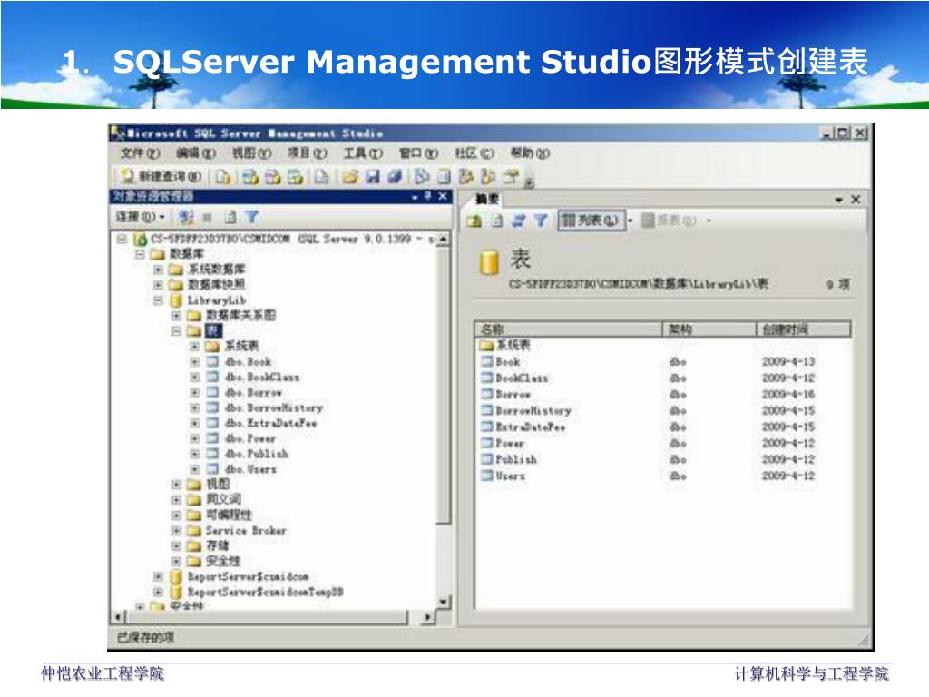Open the 编辑 (Edit) menu
This screenshot has height=697, width=929.
tap(196, 152)
